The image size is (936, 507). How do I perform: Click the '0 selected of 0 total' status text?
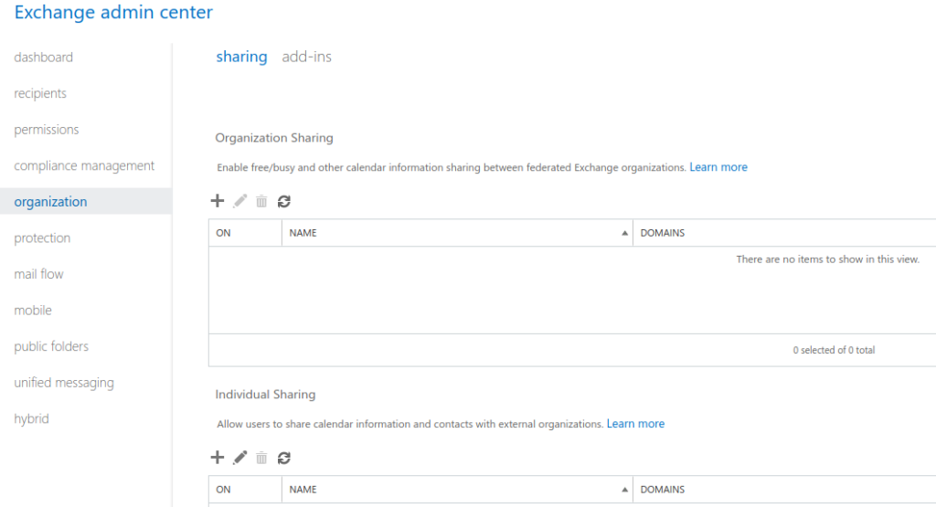(x=834, y=350)
